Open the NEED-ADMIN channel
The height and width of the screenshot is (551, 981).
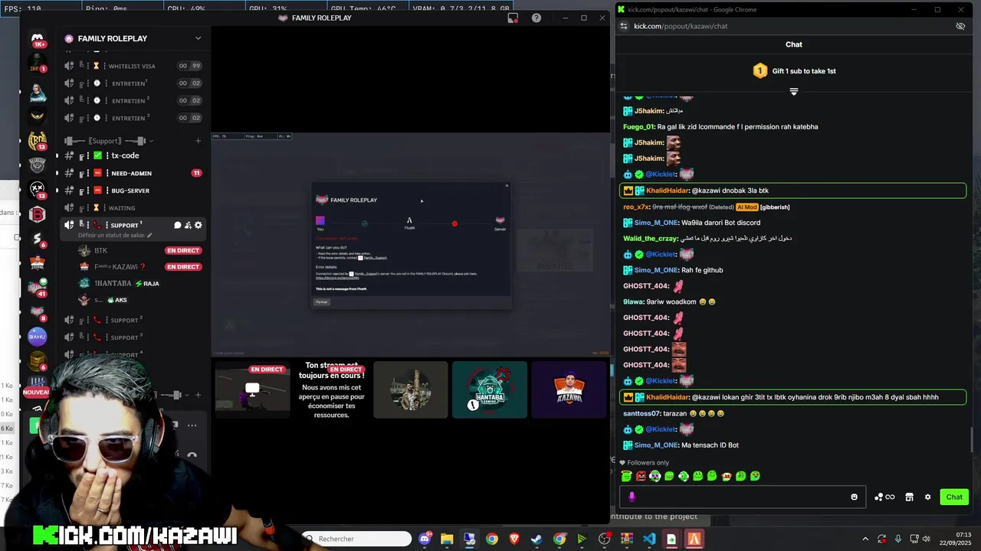[x=133, y=173]
